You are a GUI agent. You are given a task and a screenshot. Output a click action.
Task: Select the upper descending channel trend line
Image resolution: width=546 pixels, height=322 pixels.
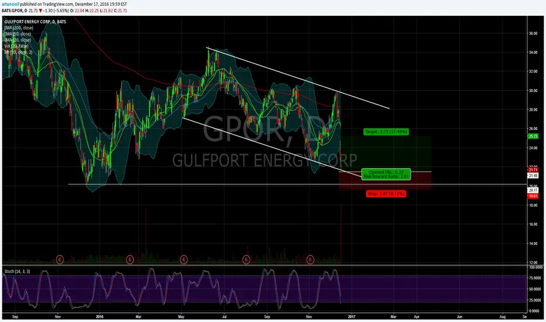pyautogui.click(x=298, y=78)
